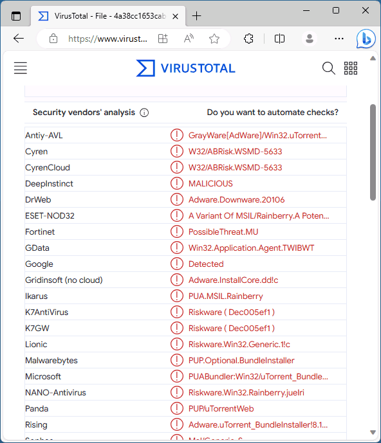Screen dimensions: 381x443
Task: Maximize the browser window
Action: [x=336, y=11]
